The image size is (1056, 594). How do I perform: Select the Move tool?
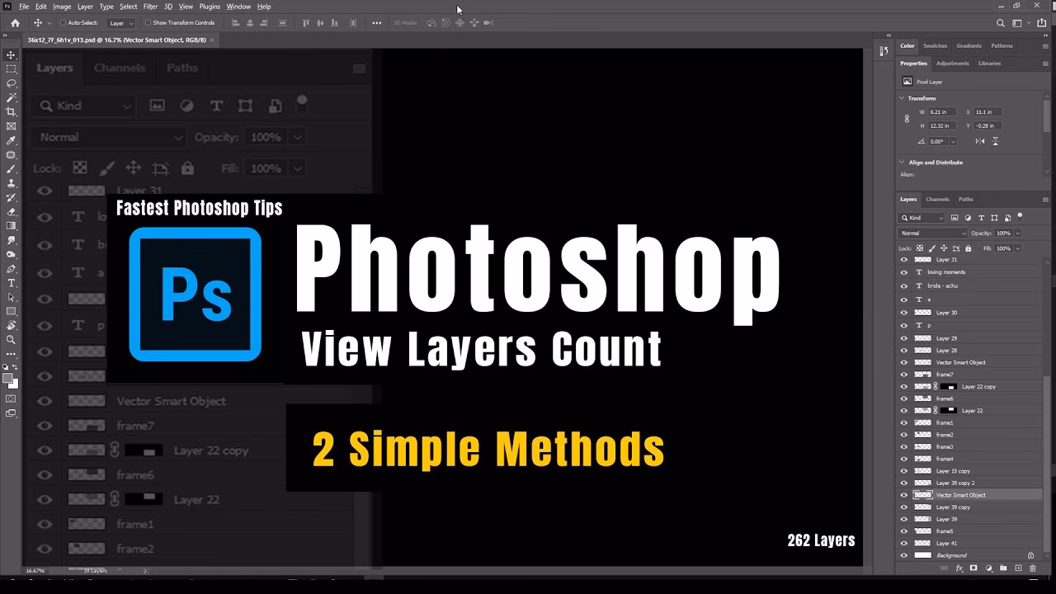[x=11, y=54]
